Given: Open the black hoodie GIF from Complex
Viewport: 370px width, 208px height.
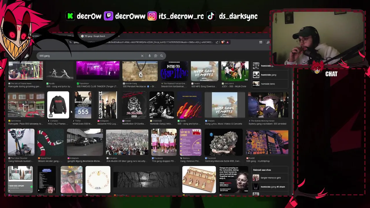Looking at the screenshot, I should click(58, 105).
